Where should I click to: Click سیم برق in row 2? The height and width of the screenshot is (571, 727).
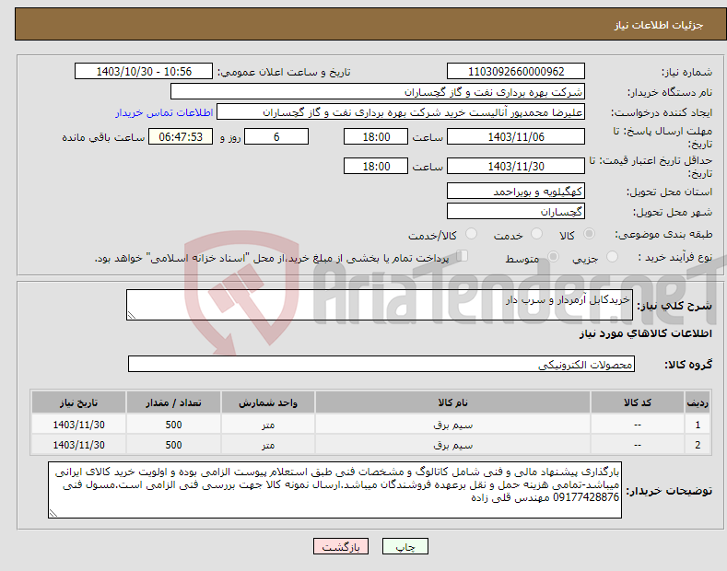[452, 445]
